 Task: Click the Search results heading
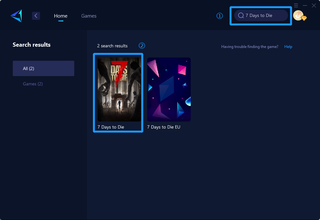(32, 45)
